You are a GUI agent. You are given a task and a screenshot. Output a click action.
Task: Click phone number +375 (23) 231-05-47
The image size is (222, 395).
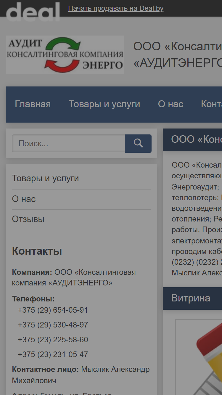coord(53,354)
